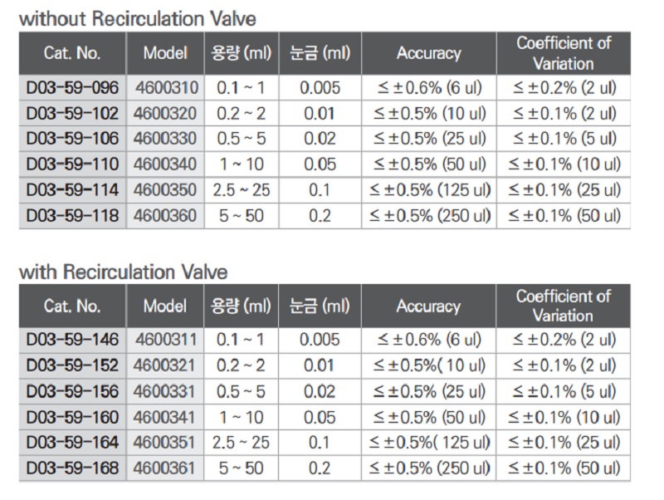Click model number 4600330
Viewport: 664px width, 500px height.
point(166,140)
